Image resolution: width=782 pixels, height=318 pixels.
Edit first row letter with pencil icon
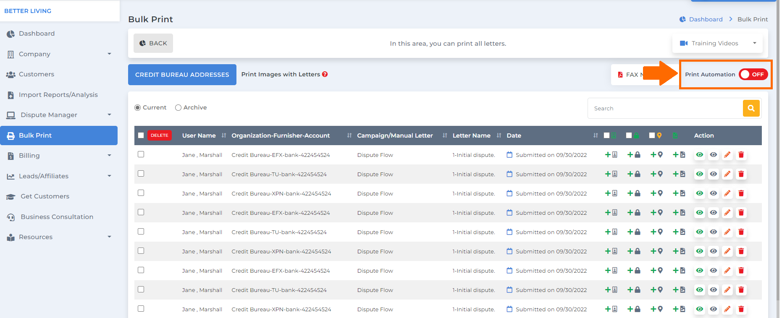(727, 155)
